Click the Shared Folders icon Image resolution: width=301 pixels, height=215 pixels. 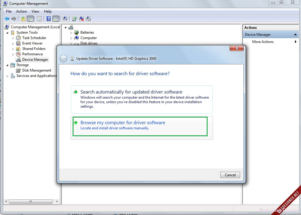tap(18, 49)
